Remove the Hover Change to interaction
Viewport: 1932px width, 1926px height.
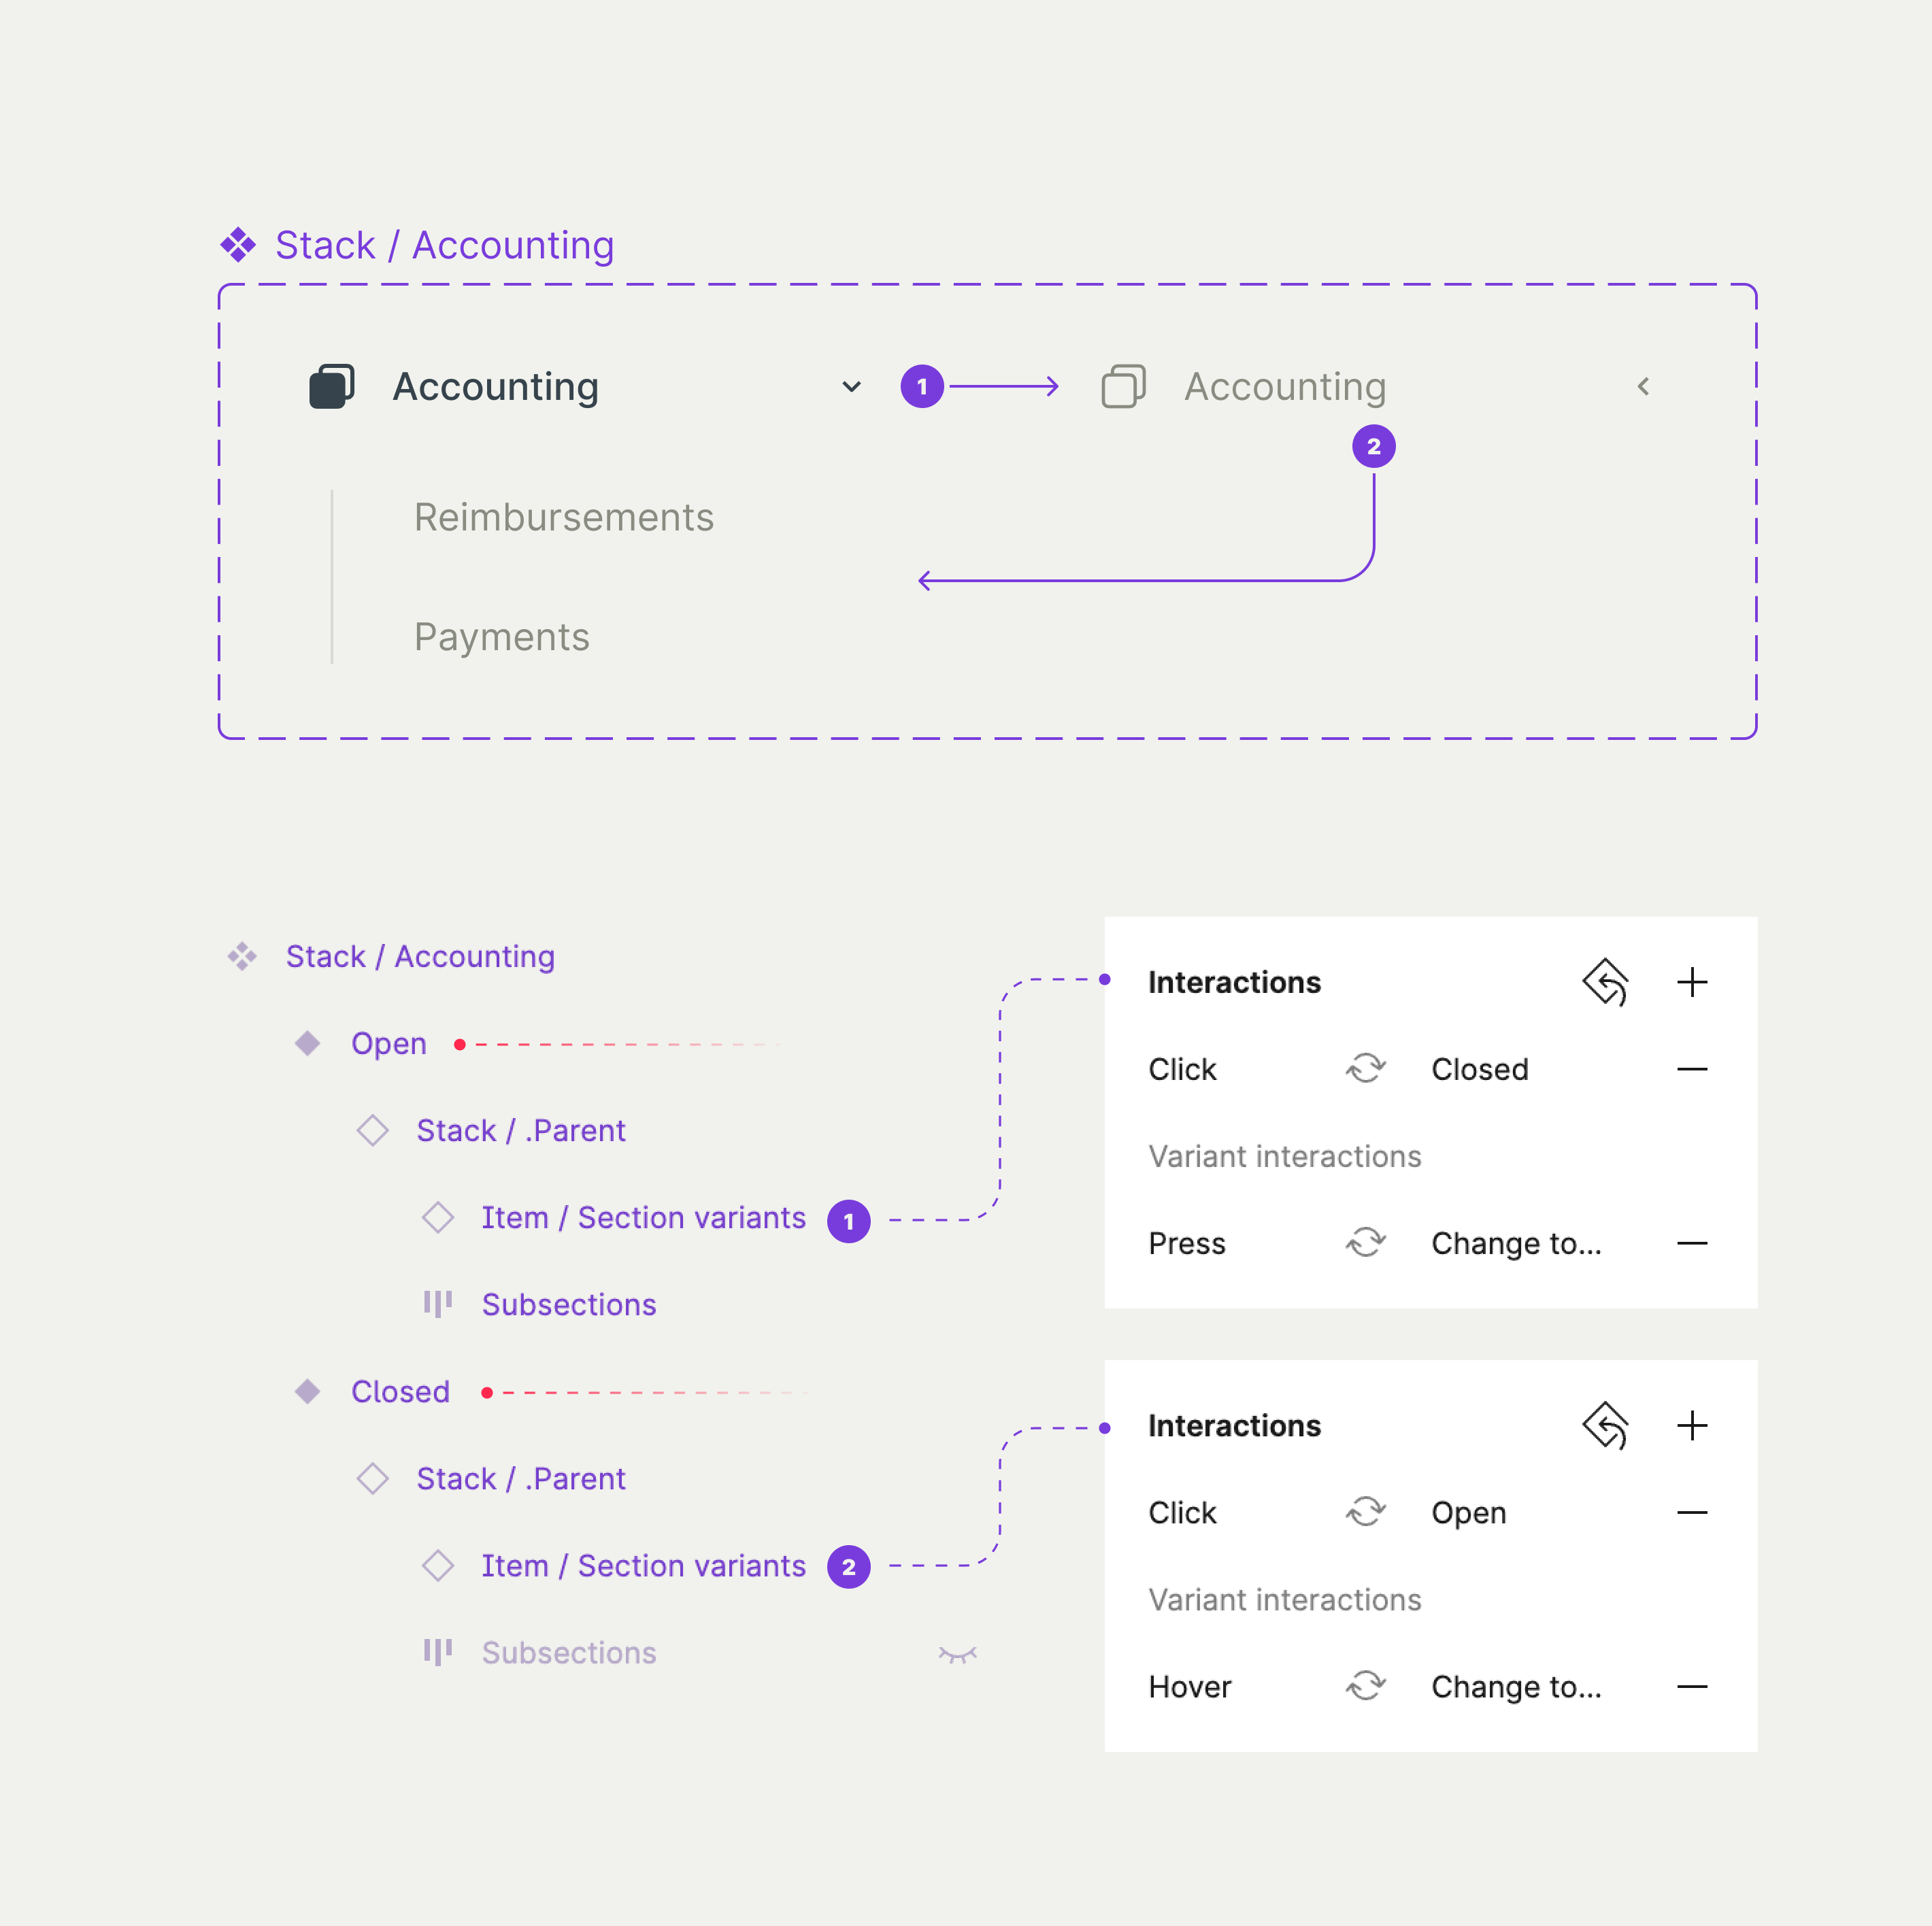[x=1692, y=1687]
